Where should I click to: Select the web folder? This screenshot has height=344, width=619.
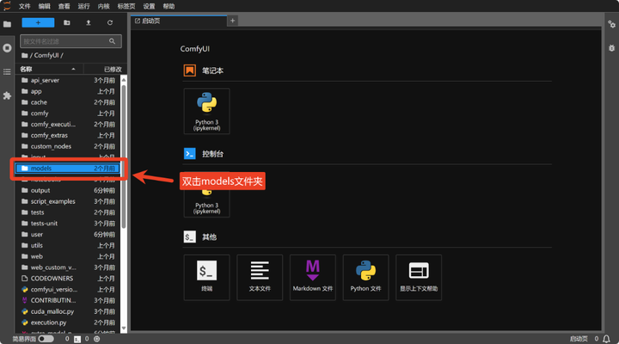[68, 257]
